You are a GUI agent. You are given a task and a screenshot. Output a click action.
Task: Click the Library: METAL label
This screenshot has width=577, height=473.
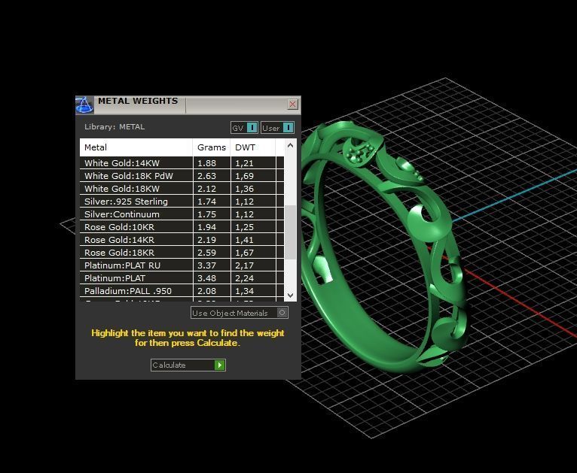(114, 126)
